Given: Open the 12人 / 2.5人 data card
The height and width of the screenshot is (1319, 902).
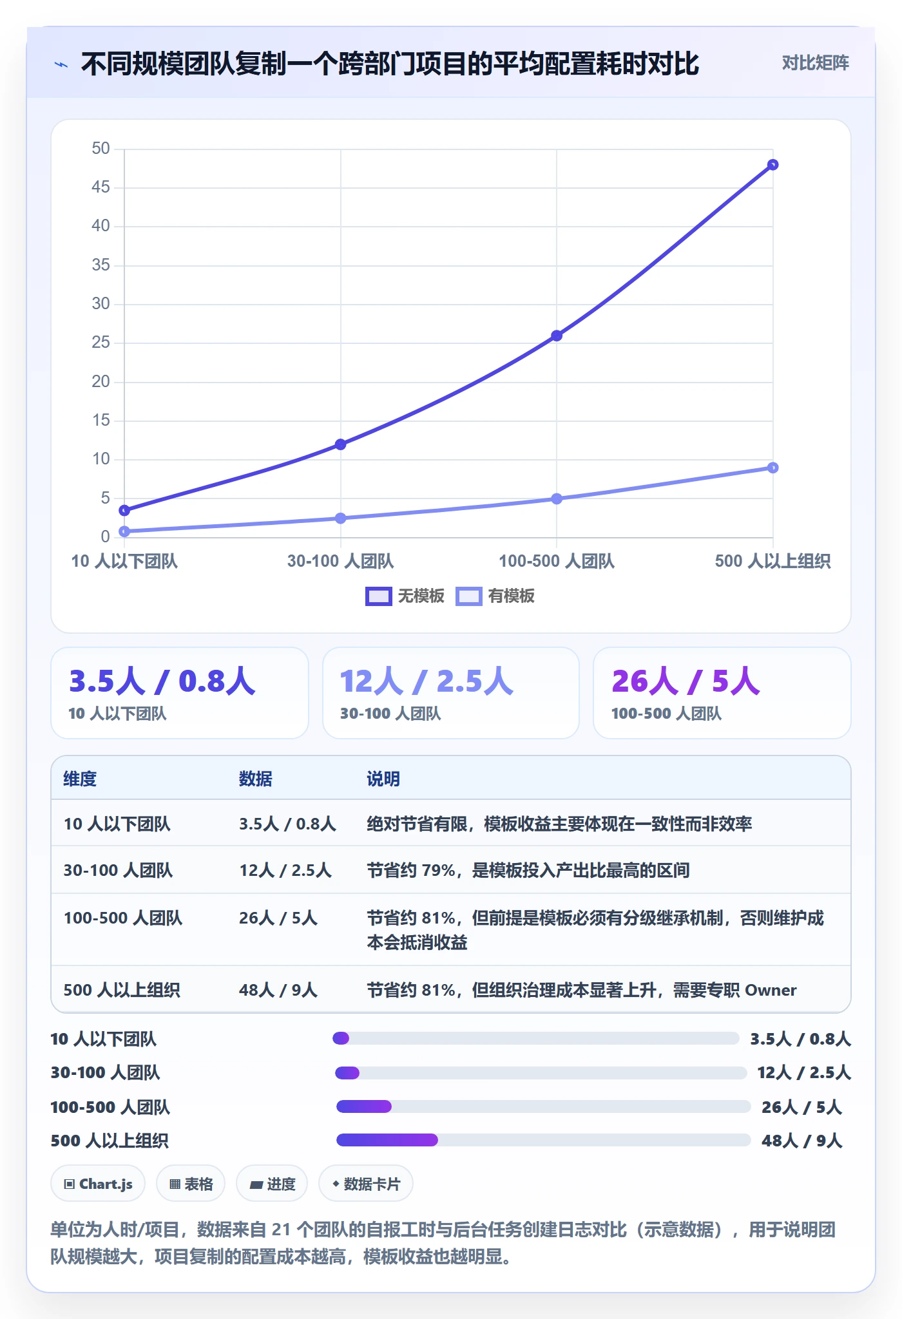Looking at the screenshot, I should pyautogui.click(x=451, y=693).
